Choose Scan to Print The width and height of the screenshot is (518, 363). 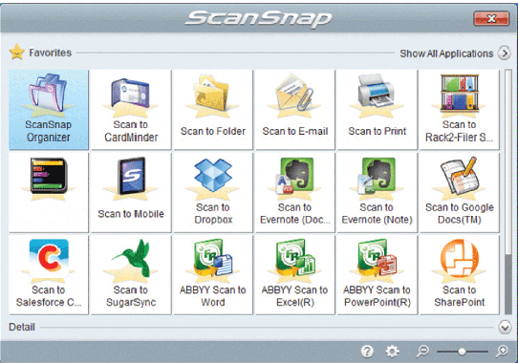point(377,110)
